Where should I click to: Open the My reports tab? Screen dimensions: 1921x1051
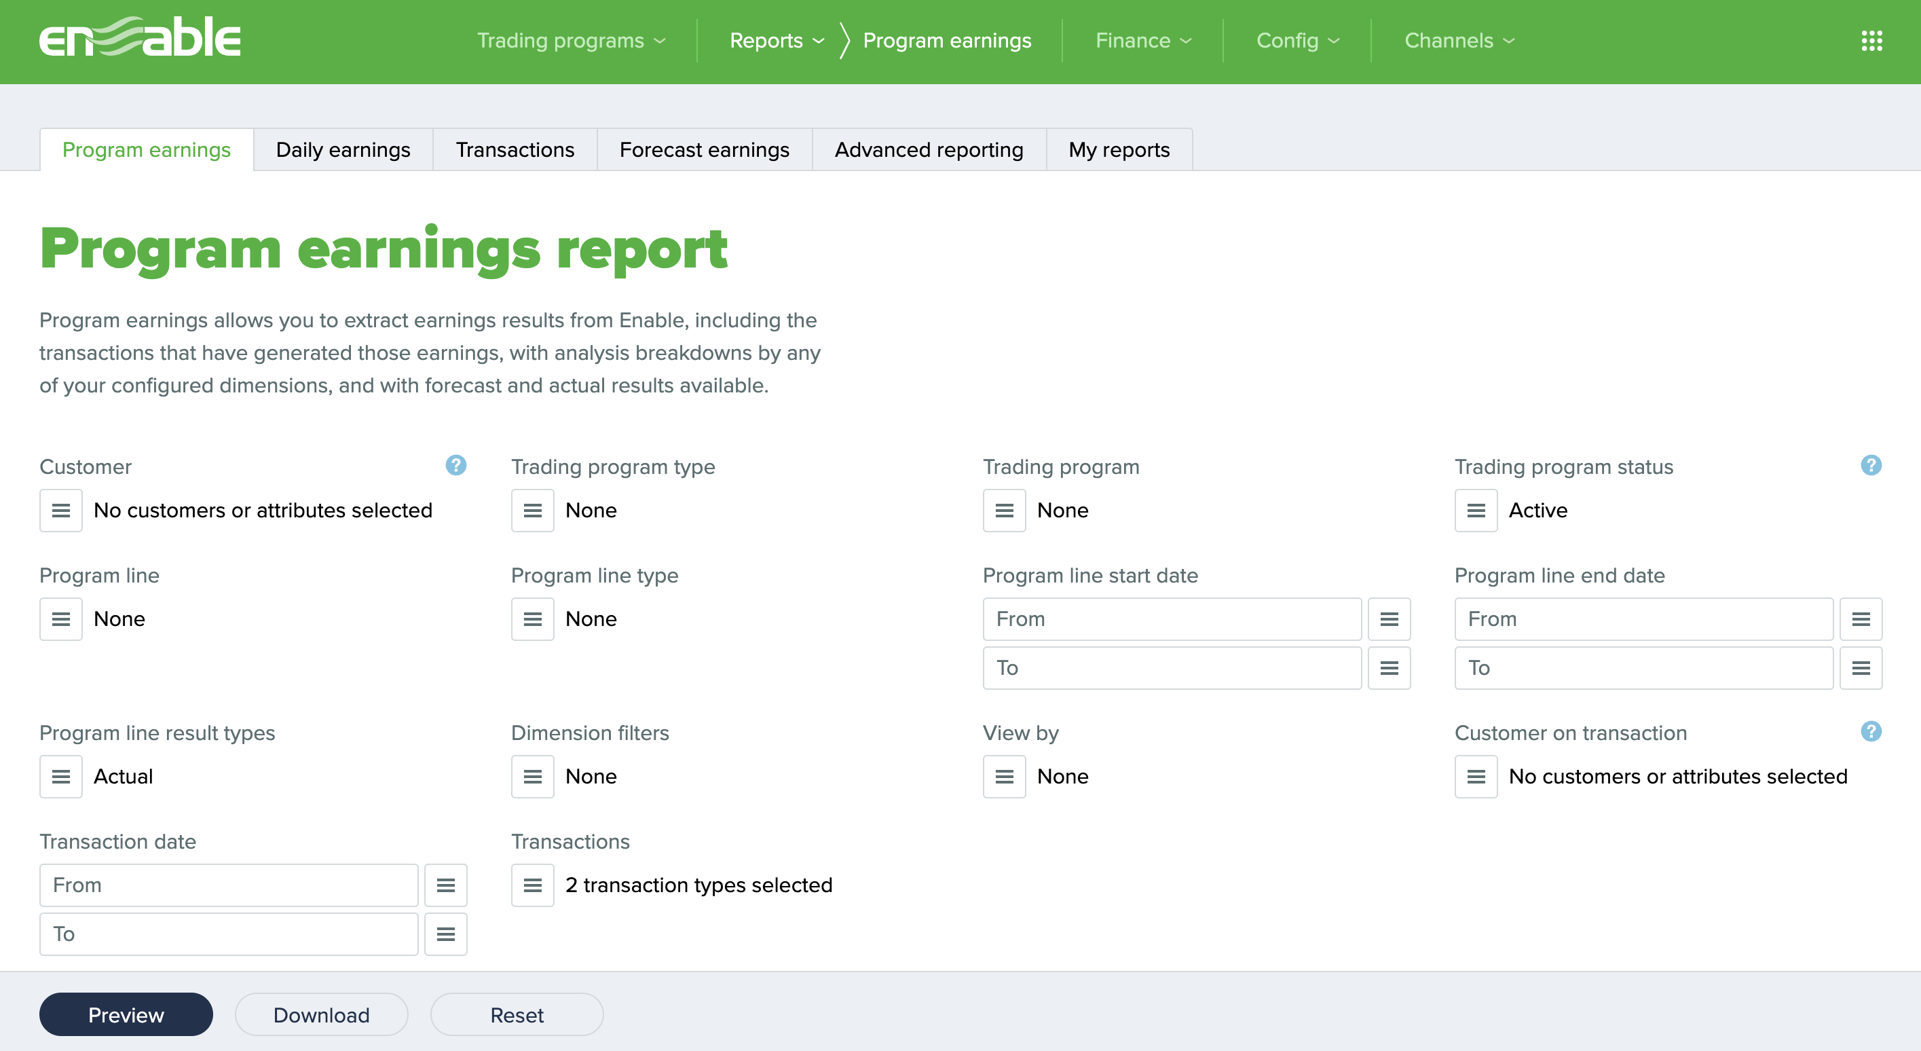click(1119, 150)
